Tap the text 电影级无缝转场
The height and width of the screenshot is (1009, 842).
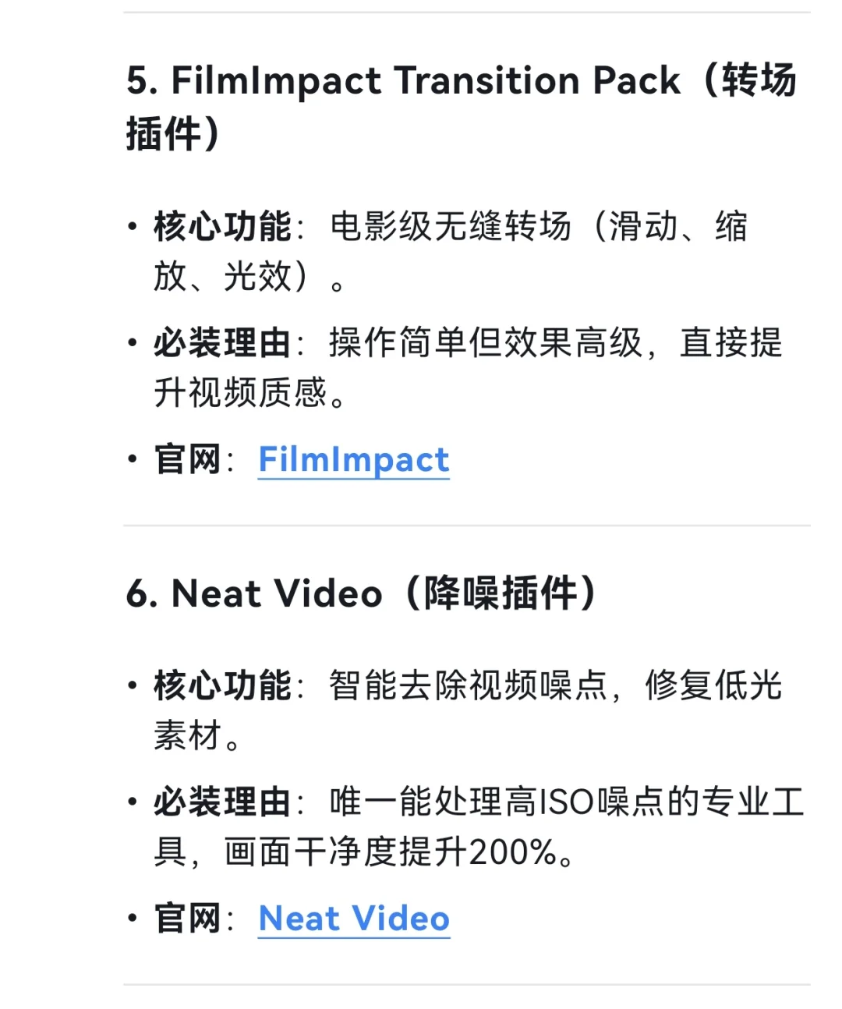click(x=451, y=227)
